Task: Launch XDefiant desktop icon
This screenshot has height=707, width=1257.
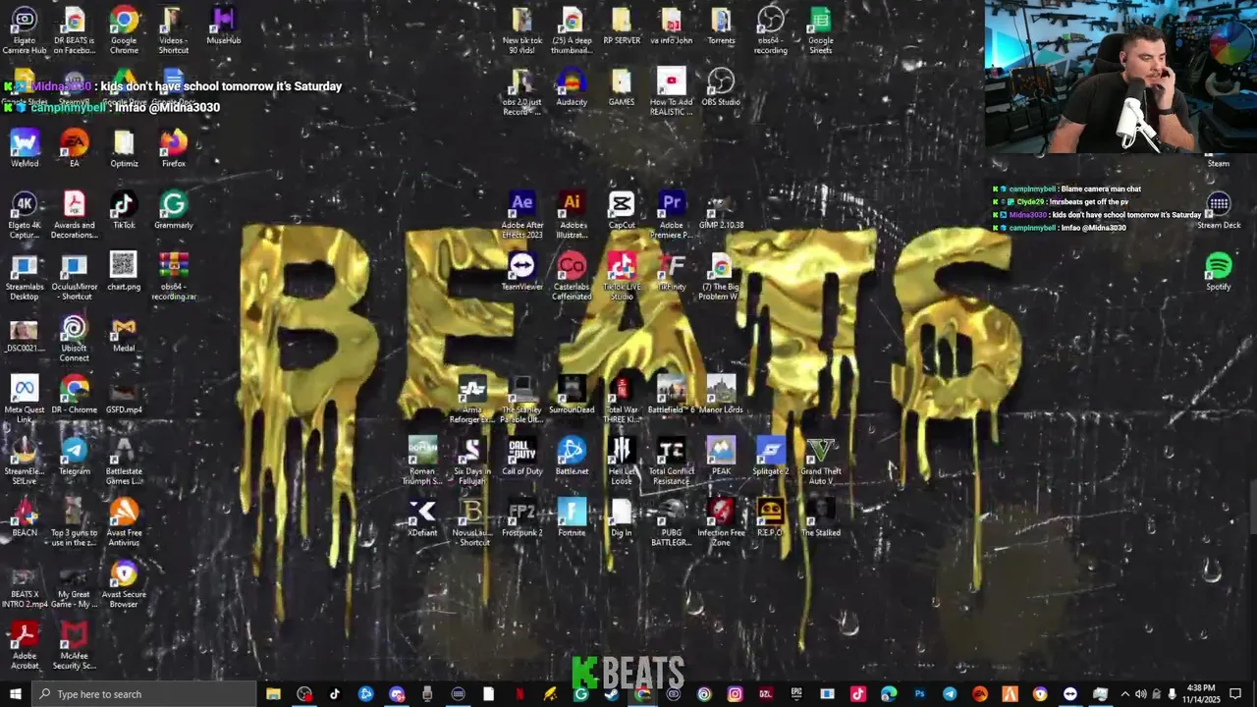Action: pyautogui.click(x=422, y=518)
